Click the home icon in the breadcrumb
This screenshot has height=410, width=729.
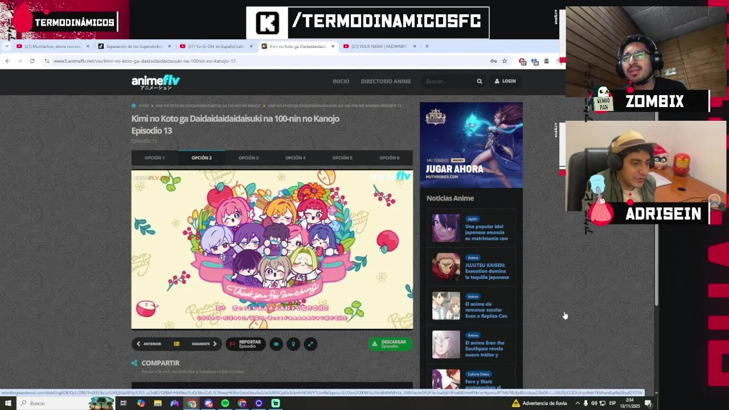point(134,105)
